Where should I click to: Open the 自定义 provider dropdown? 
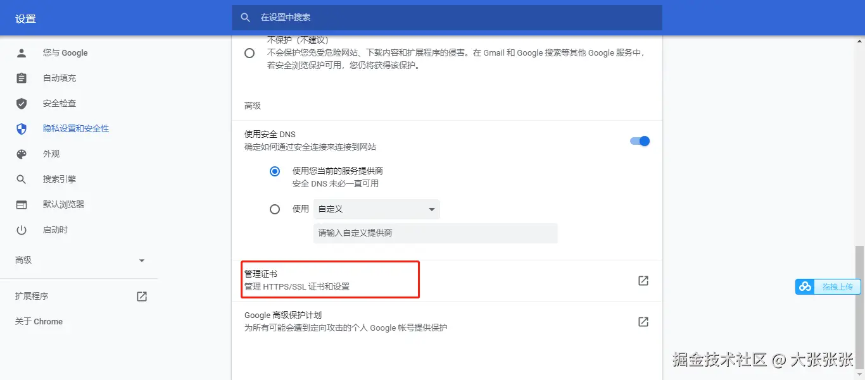click(x=377, y=209)
